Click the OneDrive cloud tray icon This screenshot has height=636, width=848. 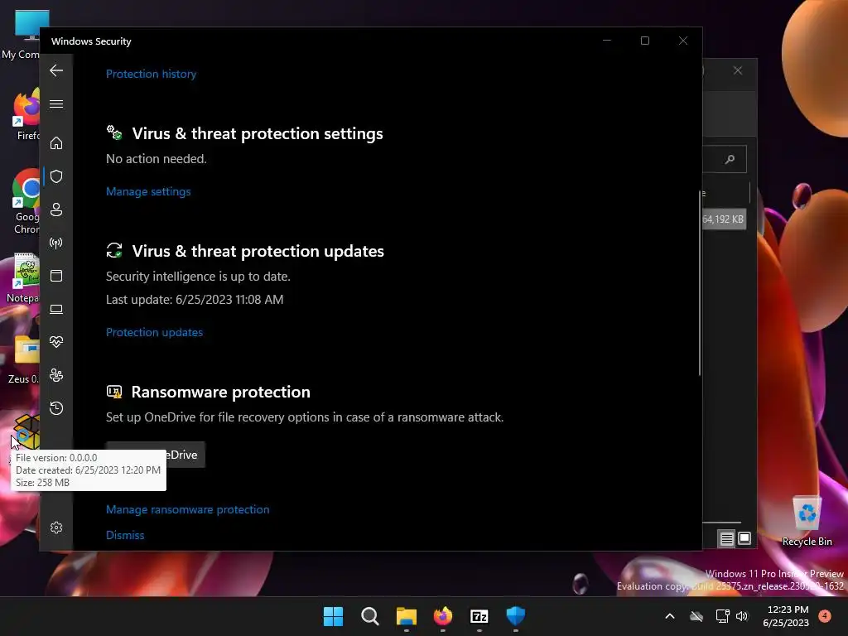coord(696,616)
